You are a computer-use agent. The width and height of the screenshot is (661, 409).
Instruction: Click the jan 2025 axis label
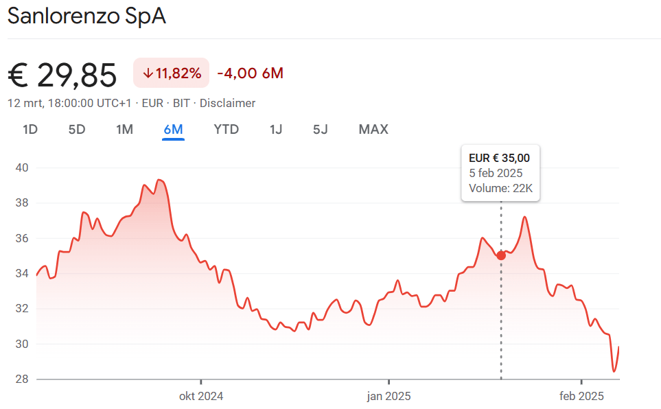pos(389,396)
